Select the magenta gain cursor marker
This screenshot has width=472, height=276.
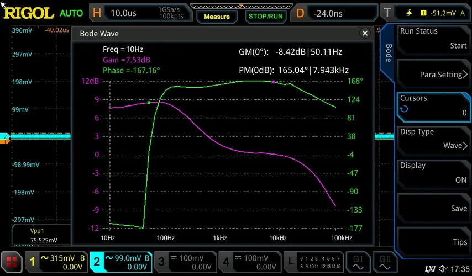click(274, 82)
